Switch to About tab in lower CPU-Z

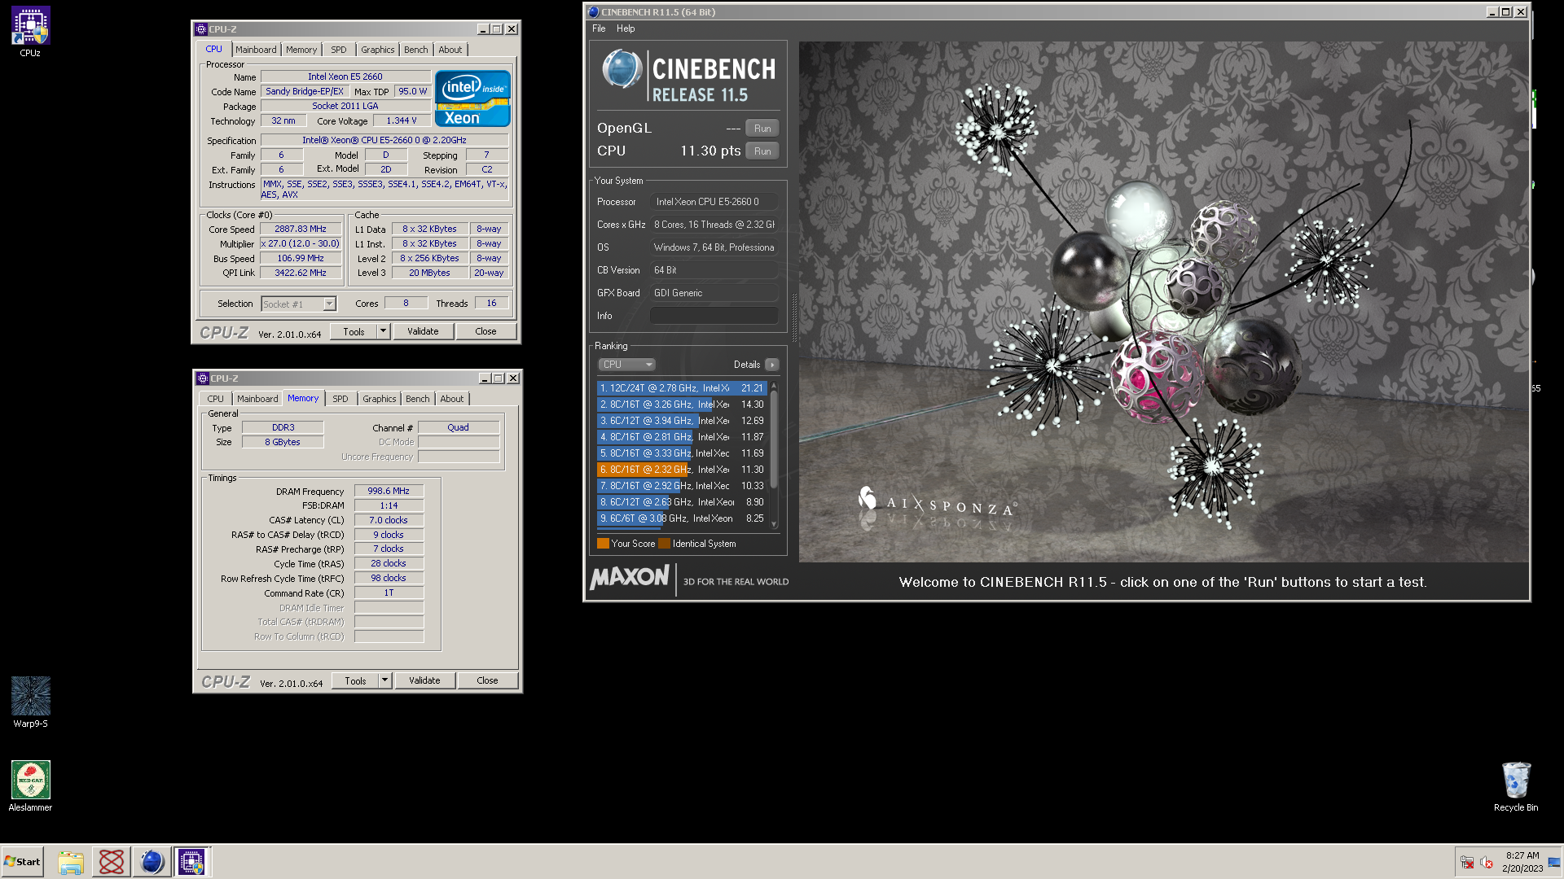(x=452, y=399)
